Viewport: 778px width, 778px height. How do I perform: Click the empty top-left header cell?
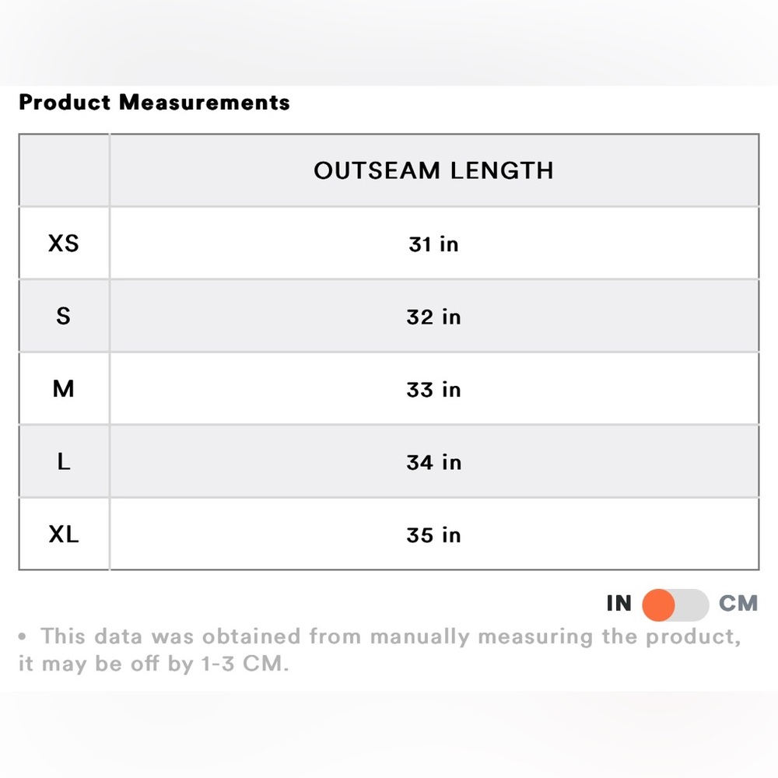pyautogui.click(x=64, y=170)
